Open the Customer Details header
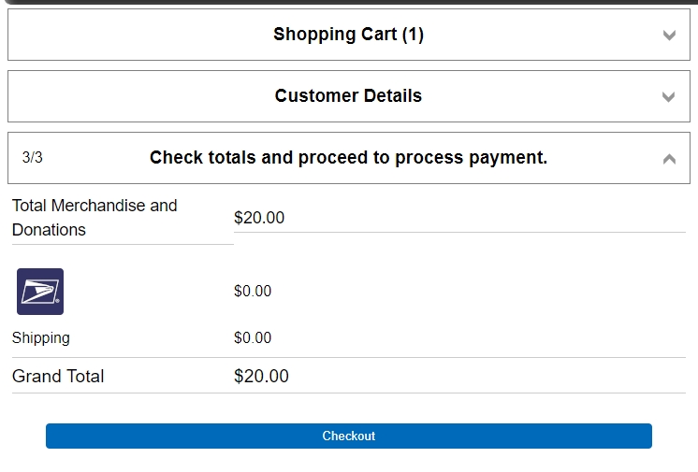 coord(348,96)
